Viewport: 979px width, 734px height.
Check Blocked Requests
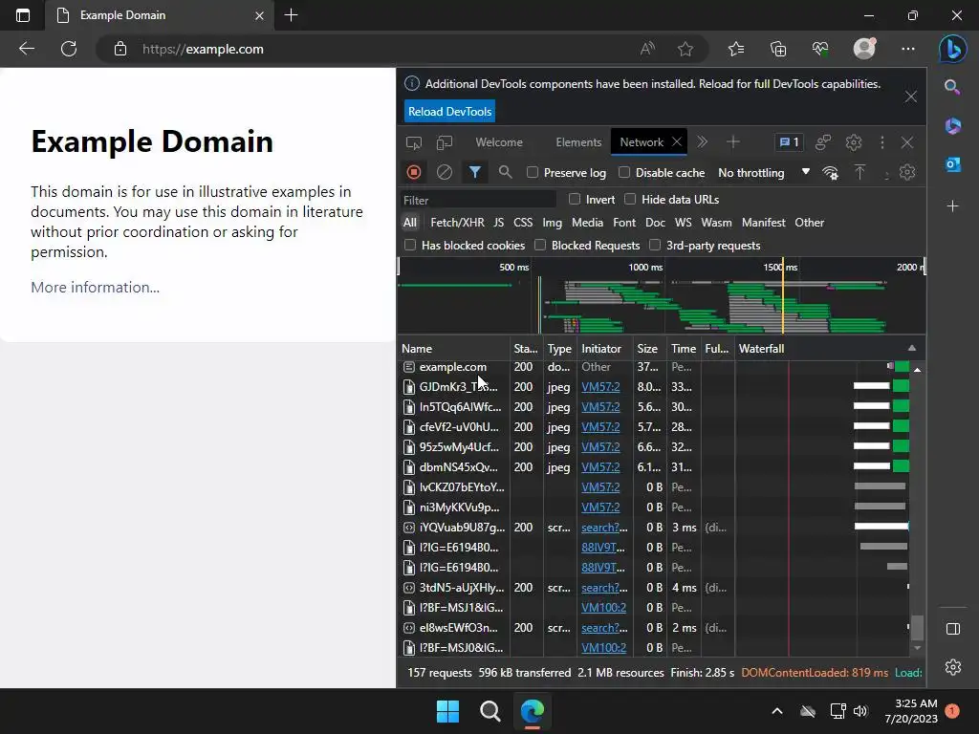click(x=540, y=246)
